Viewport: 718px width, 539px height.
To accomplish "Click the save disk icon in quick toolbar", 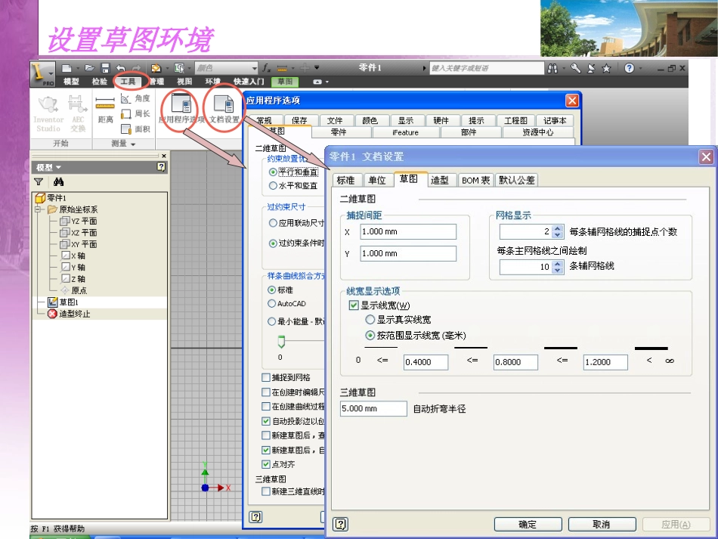I will point(105,68).
